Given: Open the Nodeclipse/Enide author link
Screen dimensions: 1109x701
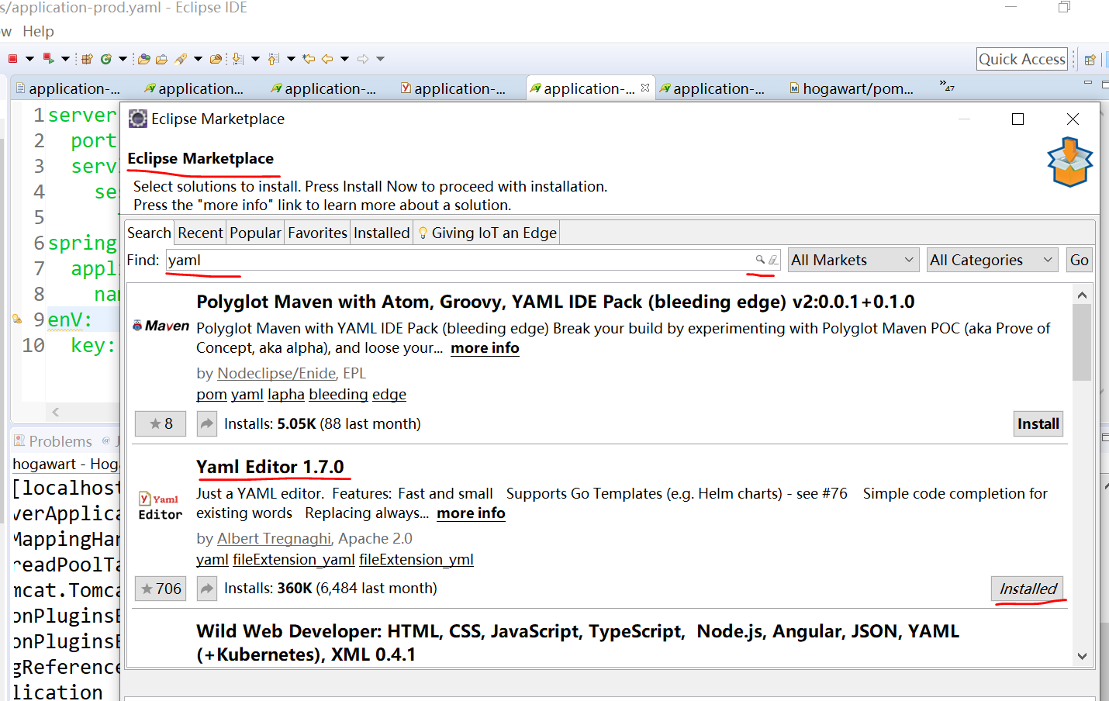Looking at the screenshot, I should click(277, 373).
